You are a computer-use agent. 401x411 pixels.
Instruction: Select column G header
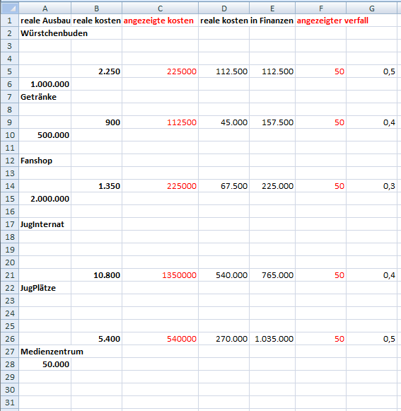371,8
